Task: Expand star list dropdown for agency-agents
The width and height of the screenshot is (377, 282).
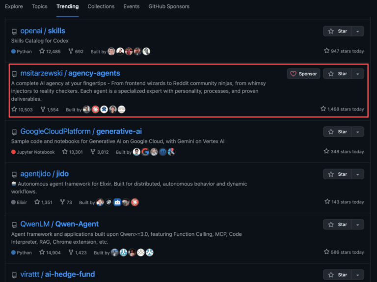Action: coord(358,74)
